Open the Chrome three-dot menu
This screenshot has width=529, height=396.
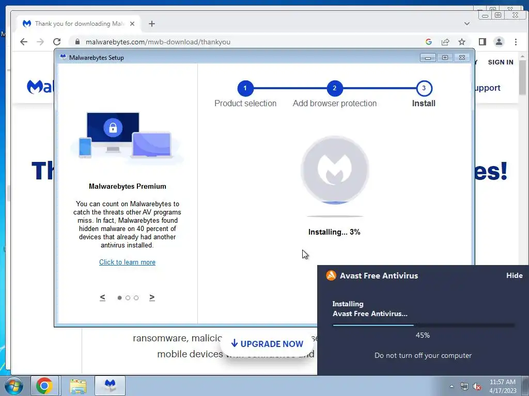point(516,42)
